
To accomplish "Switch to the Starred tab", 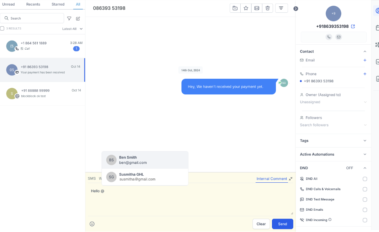I will [x=58, y=4].
